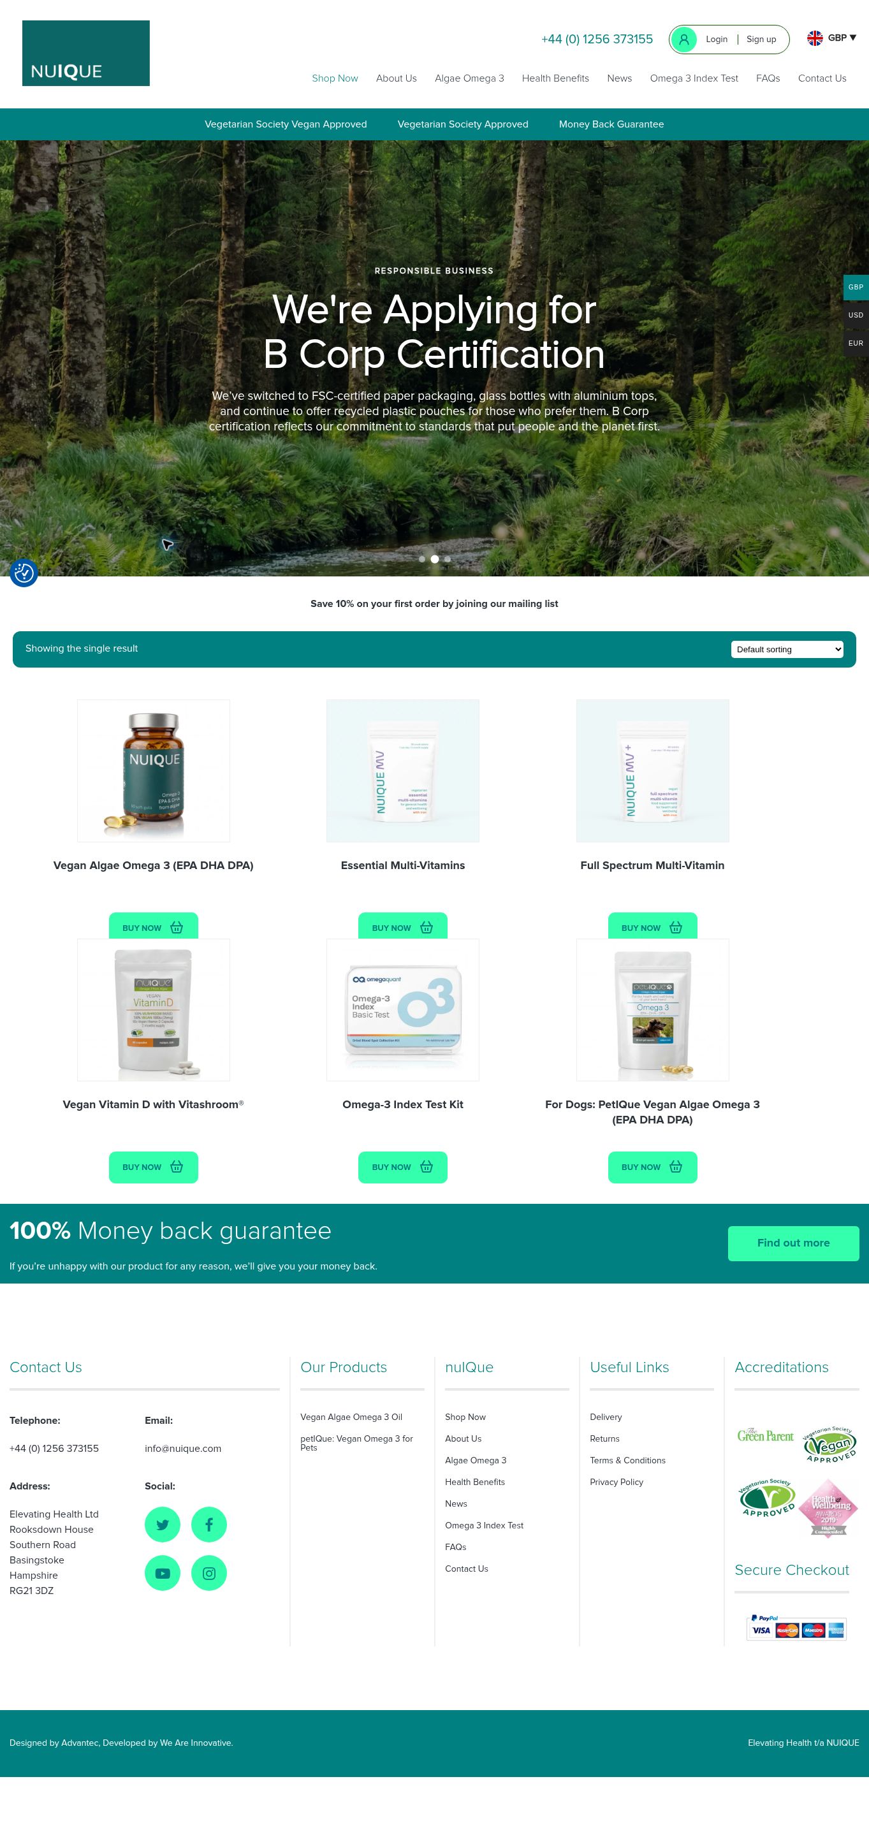Click footer Omega 3 Index Test link
Screen dimensions: 869x1844
click(484, 1525)
